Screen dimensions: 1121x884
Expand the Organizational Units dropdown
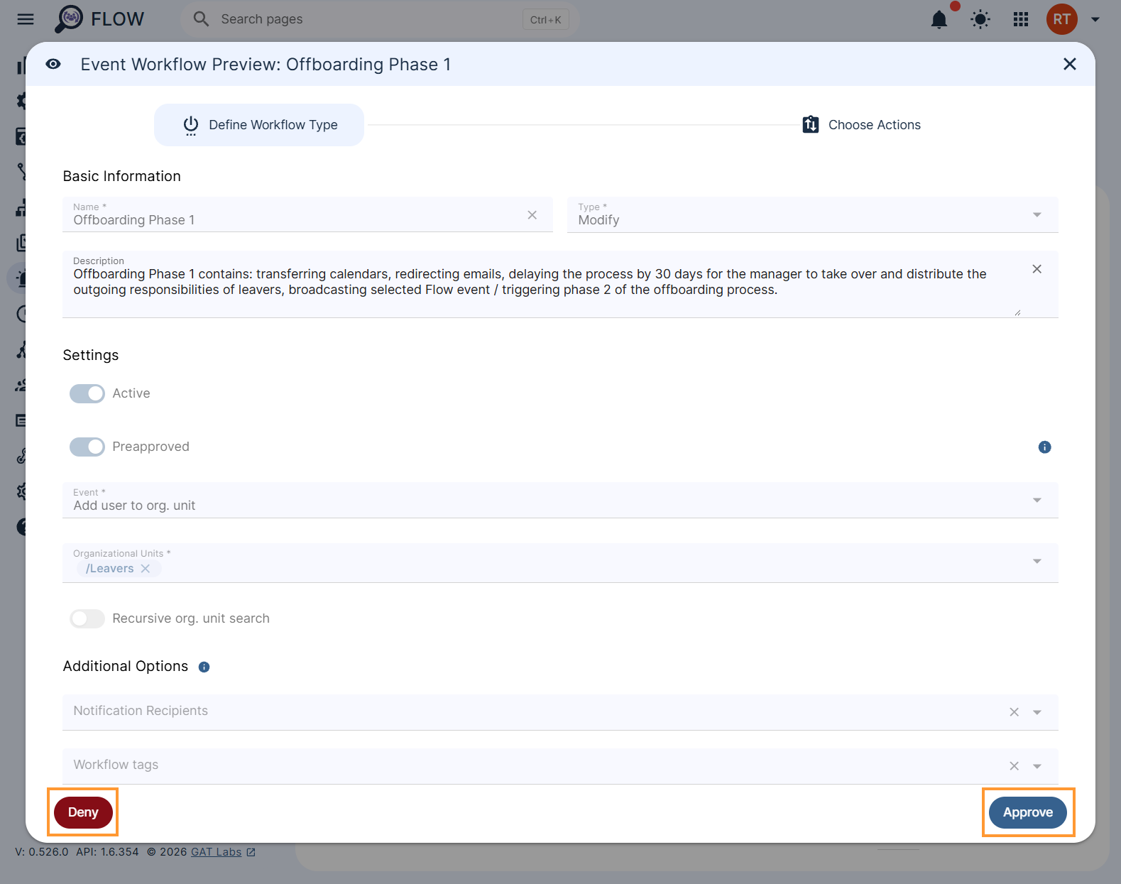point(1037,561)
